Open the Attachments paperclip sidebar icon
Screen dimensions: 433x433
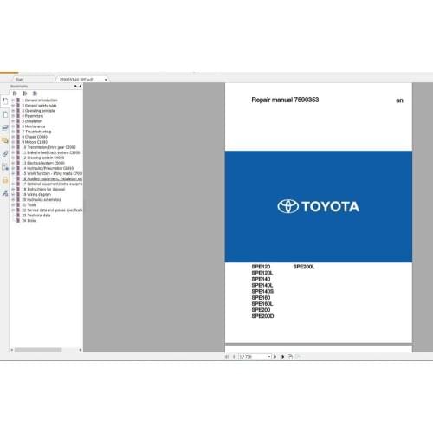coord(5,154)
